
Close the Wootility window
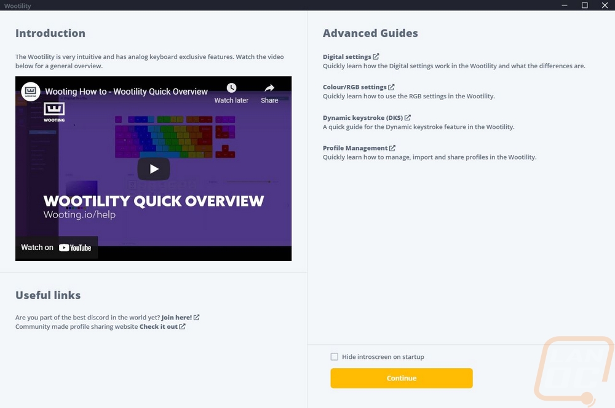pyautogui.click(x=605, y=5)
